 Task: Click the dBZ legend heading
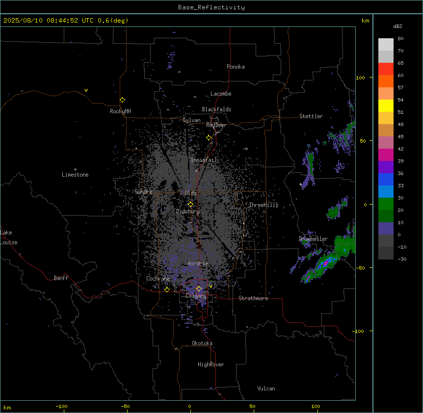(x=397, y=26)
